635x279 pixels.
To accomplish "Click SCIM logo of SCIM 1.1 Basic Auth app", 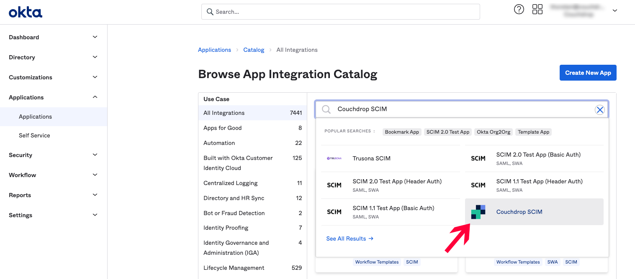I will 334,212.
